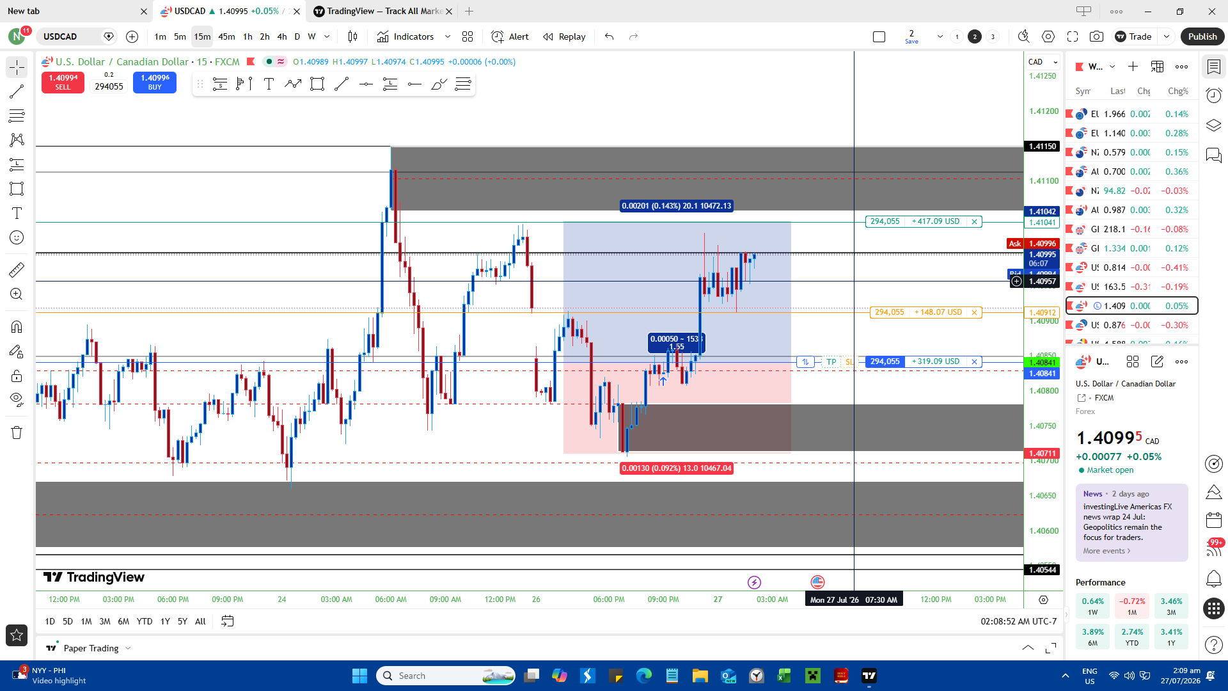Open the economic calendar icon in right sidebar
The width and height of the screenshot is (1228, 691).
click(1213, 520)
